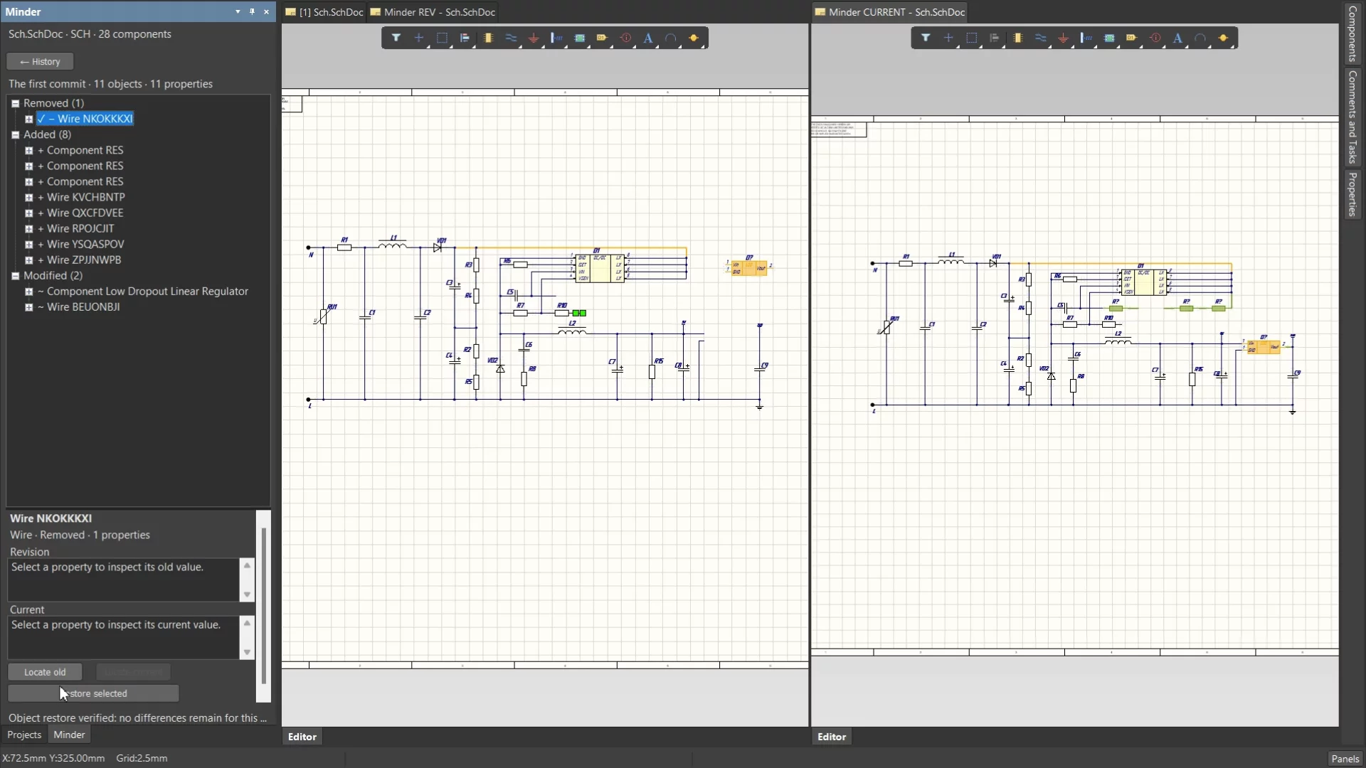Switch to the Minder REV - Sch.SchDoc tab
This screenshot has width=1366, height=768.
click(433, 12)
